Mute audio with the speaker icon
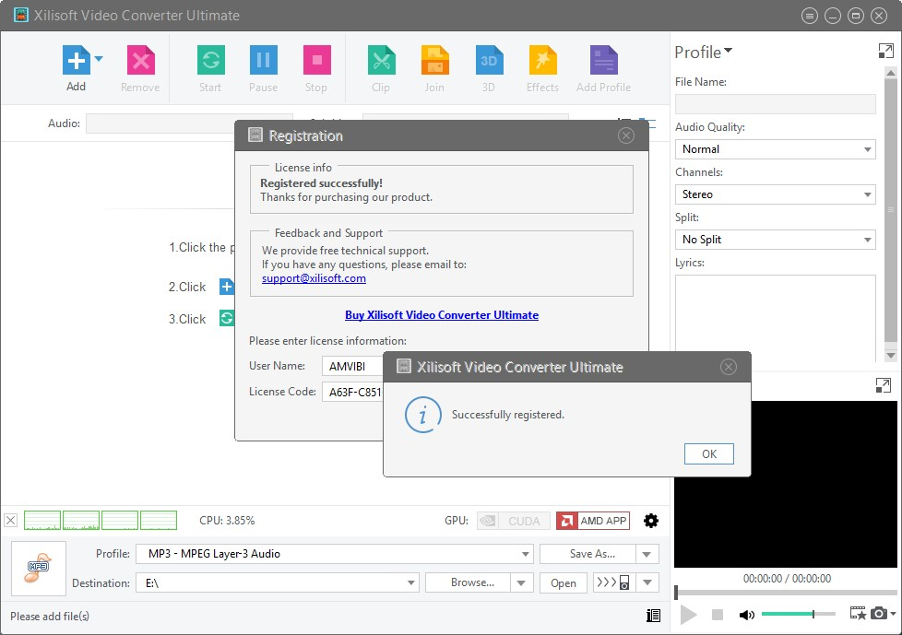Viewport: 902px width, 635px height. (747, 615)
